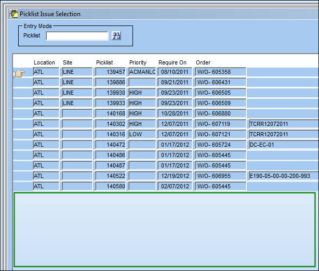Select picklist number 140486 cell

111,155
